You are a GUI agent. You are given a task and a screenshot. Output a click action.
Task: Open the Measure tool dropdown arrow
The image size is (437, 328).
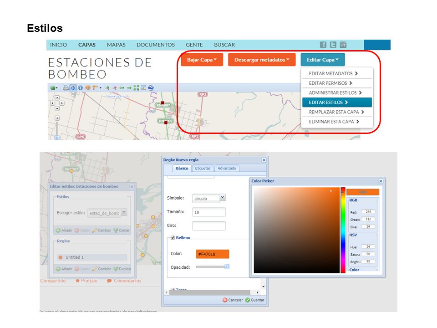coord(100,88)
